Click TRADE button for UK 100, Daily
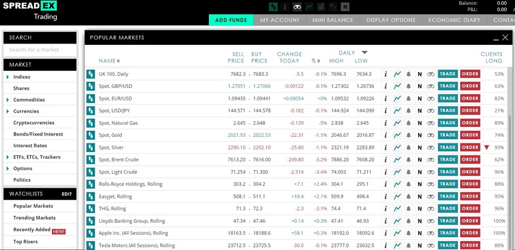515x250 pixels. click(448, 74)
